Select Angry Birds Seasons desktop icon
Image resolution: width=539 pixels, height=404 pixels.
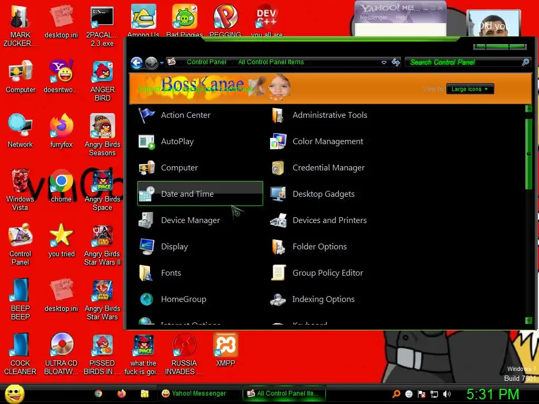point(102,135)
